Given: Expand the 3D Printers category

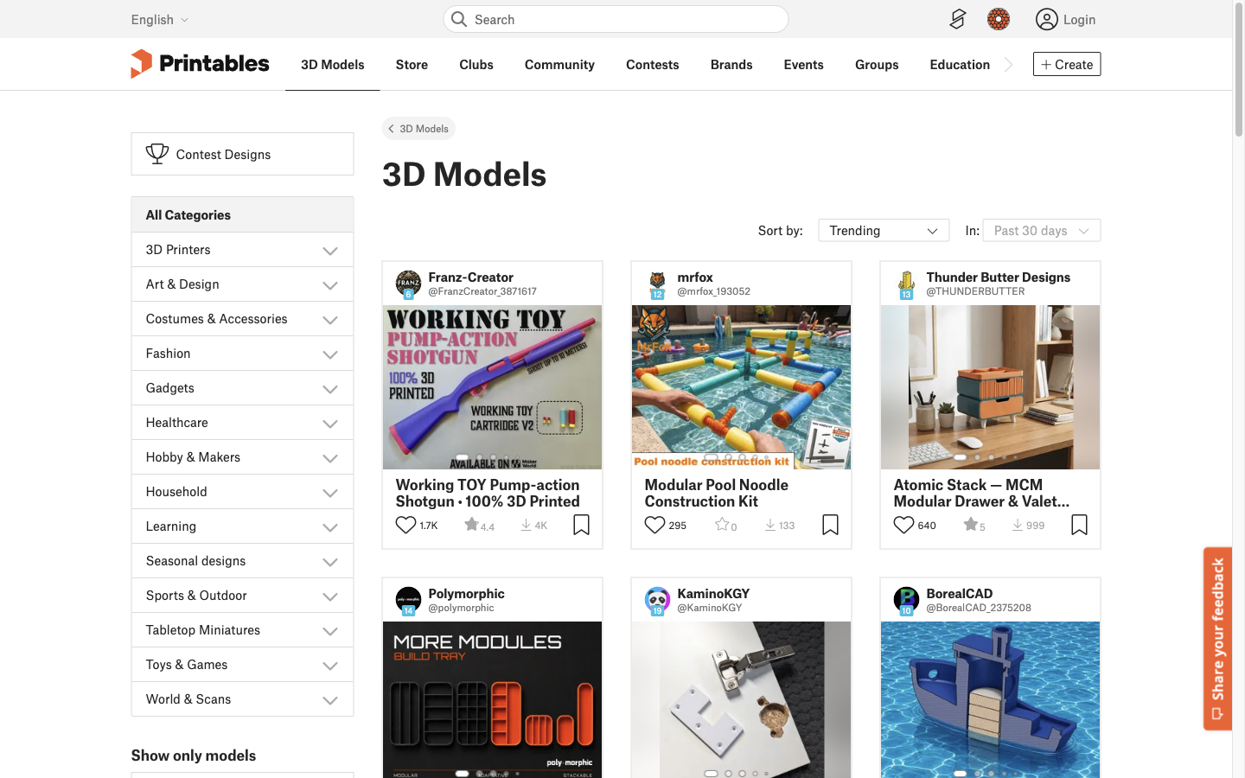Looking at the screenshot, I should 330,251.
